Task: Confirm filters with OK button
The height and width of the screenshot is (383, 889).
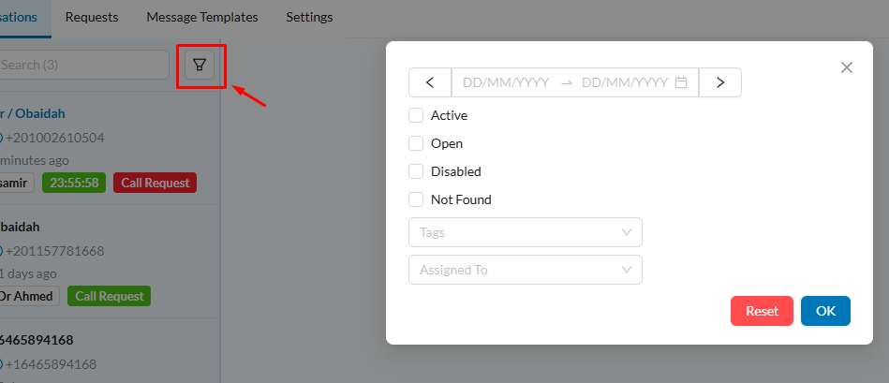Action: point(825,311)
